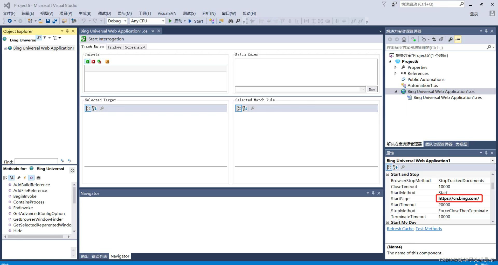Switch to the Screenshot tab
Viewport: 498px width, 265px height.
click(x=135, y=47)
